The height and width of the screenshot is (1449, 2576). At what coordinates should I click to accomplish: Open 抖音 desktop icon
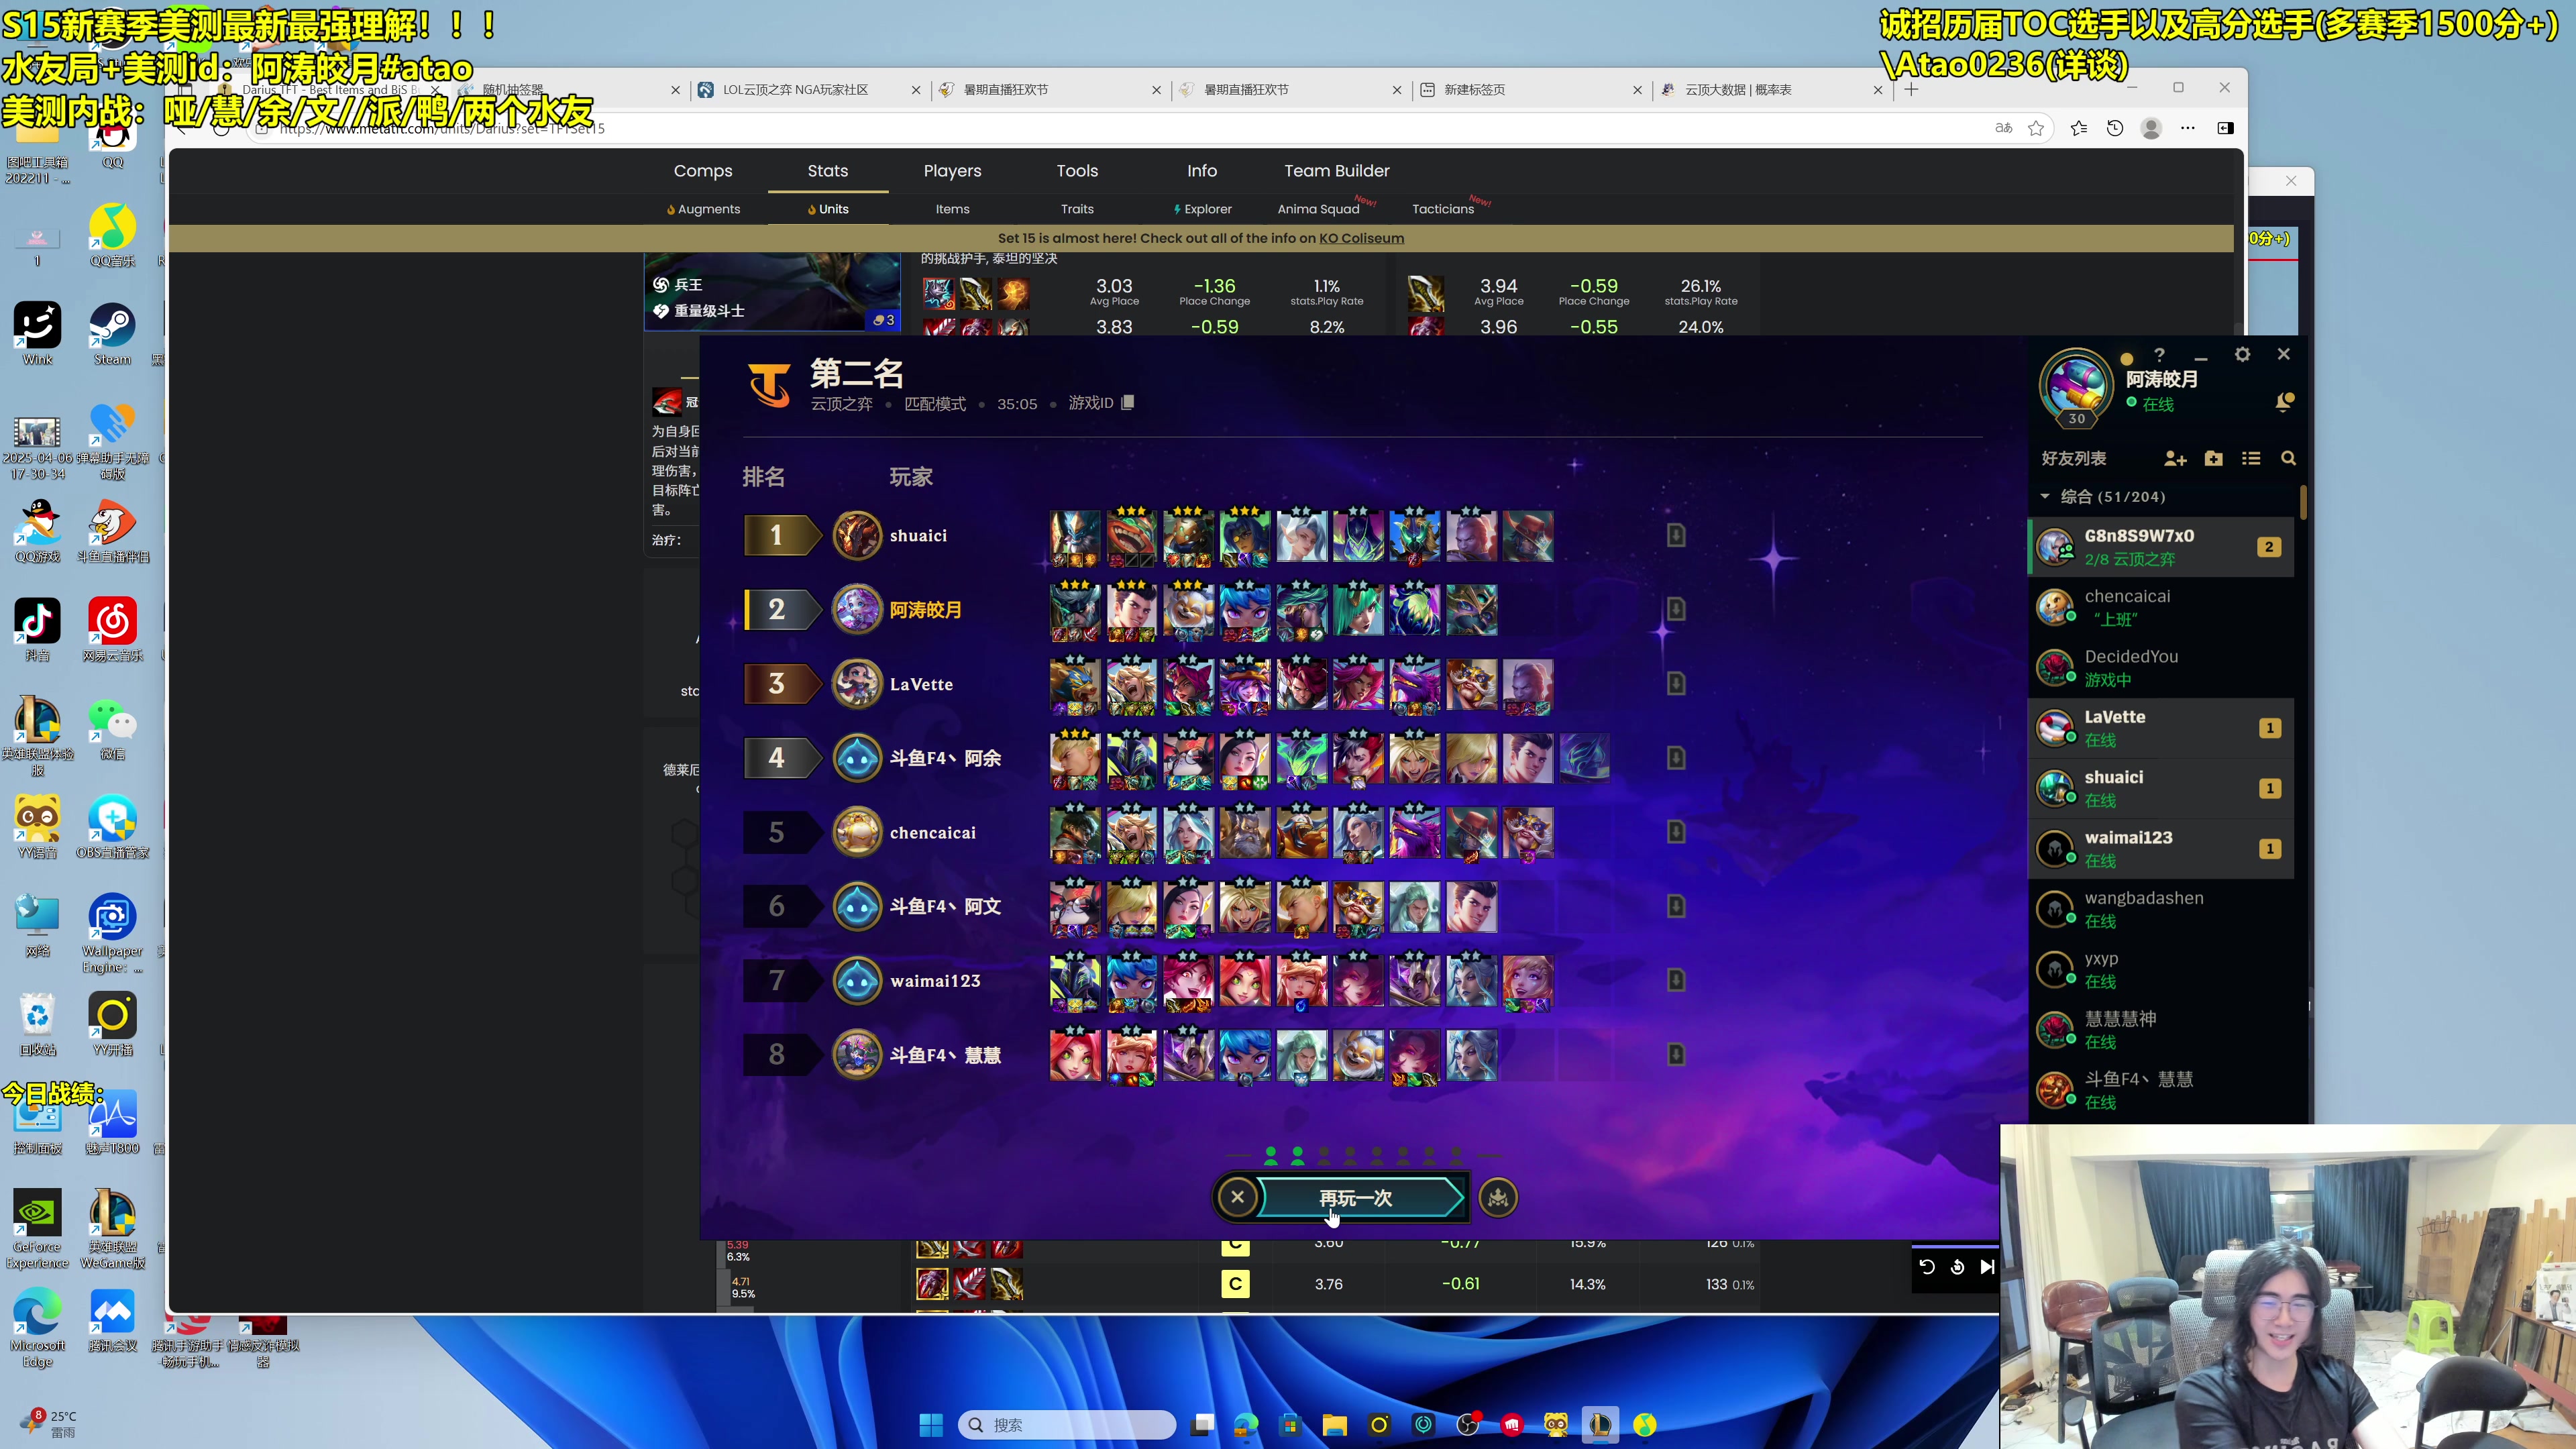point(37,630)
